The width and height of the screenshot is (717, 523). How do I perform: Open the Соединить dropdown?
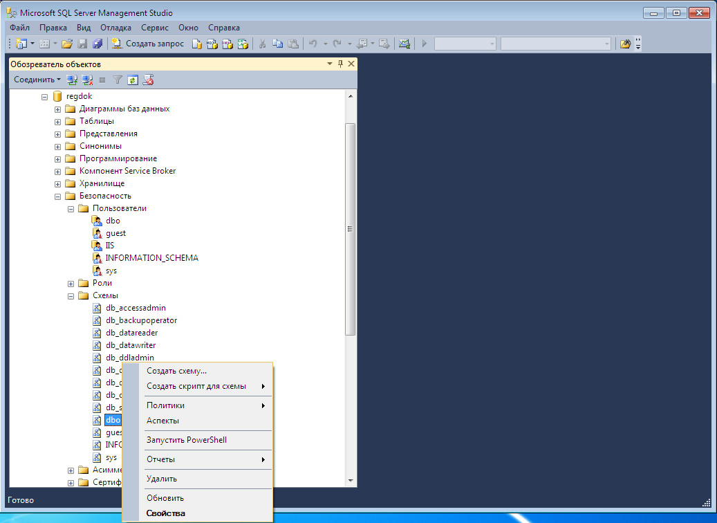(x=37, y=80)
